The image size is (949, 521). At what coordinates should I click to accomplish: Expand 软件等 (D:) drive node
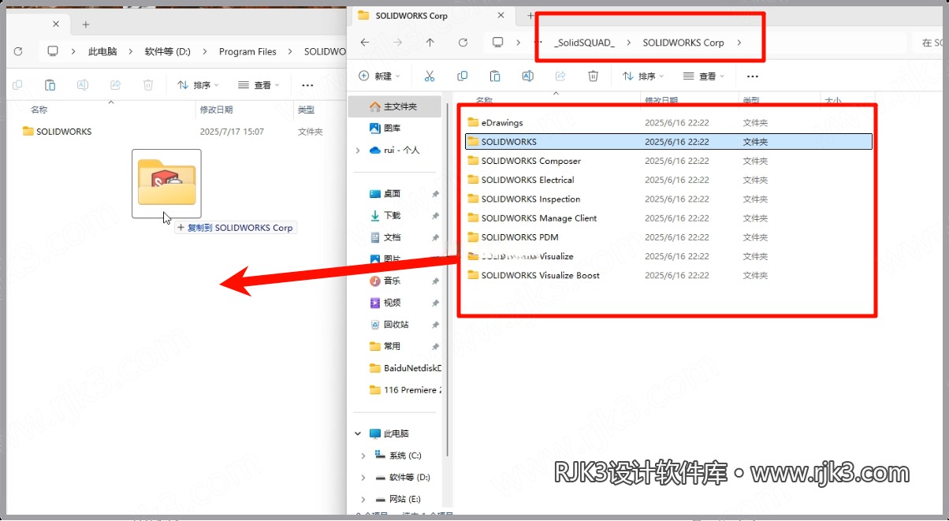point(363,478)
